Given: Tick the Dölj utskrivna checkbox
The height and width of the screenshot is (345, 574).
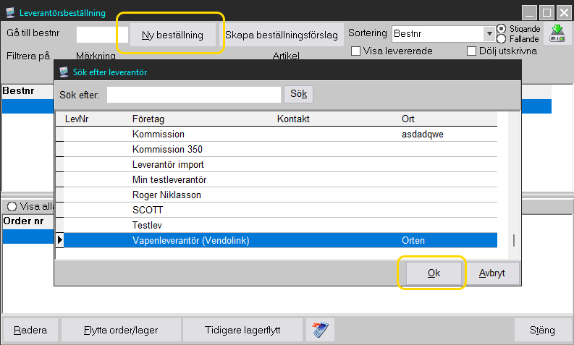Looking at the screenshot, I should (472, 51).
